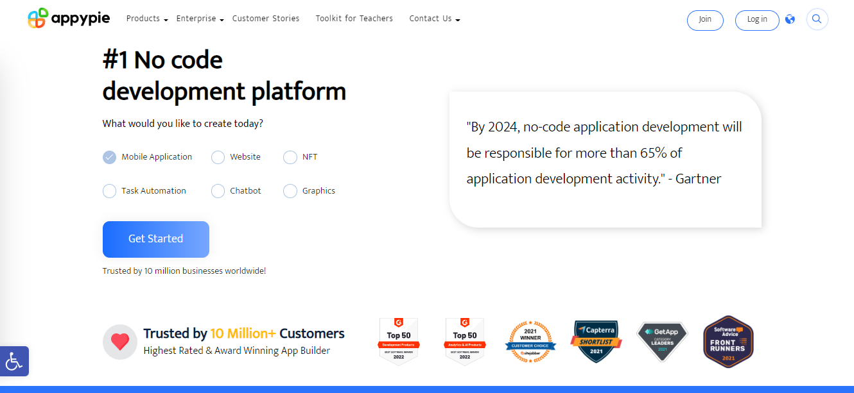The width and height of the screenshot is (854, 393).
Task: Click the Log in button
Action: pyautogui.click(x=757, y=20)
